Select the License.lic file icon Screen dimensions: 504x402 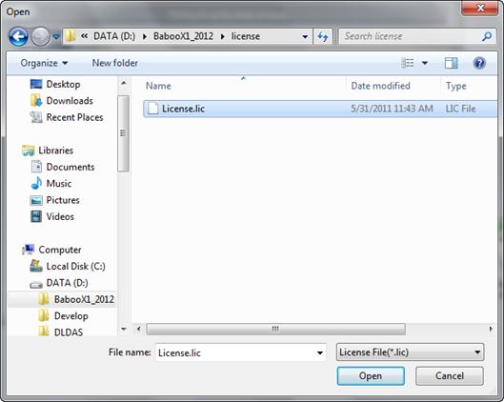point(152,109)
